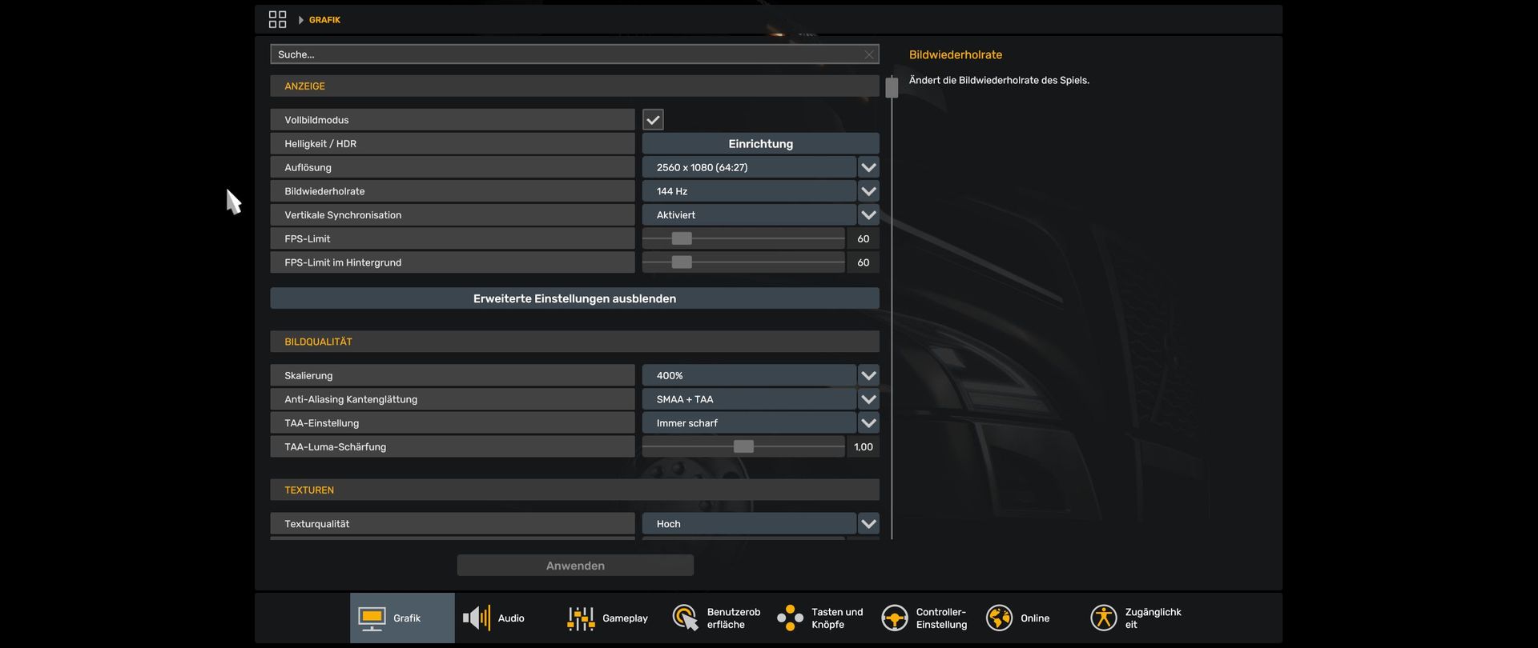Click the TAA-Luma-Schärfung value 1,00
Image resolution: width=1538 pixels, height=648 pixels.
pyautogui.click(x=864, y=447)
